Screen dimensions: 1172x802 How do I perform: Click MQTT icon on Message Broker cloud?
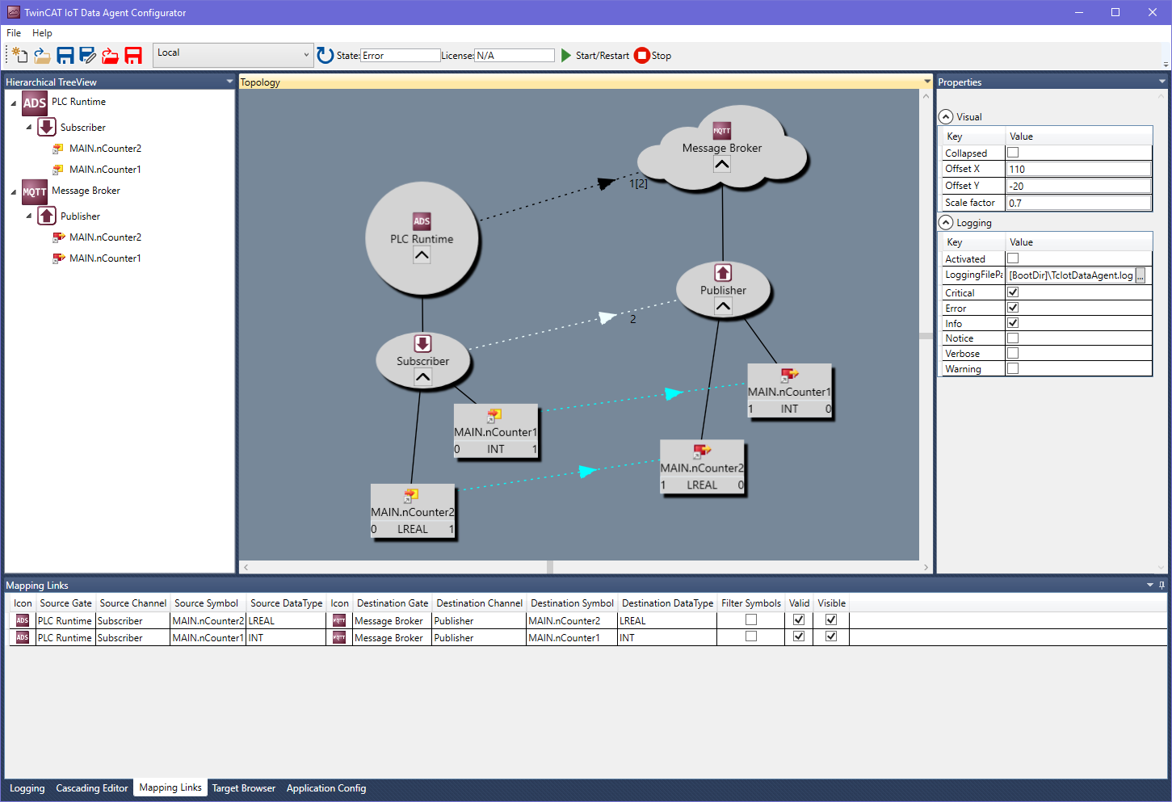721,131
